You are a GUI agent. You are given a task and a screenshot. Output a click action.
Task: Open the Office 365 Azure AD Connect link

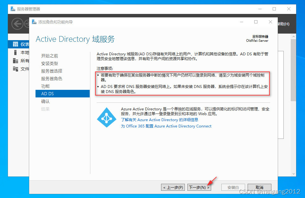tap(166, 126)
